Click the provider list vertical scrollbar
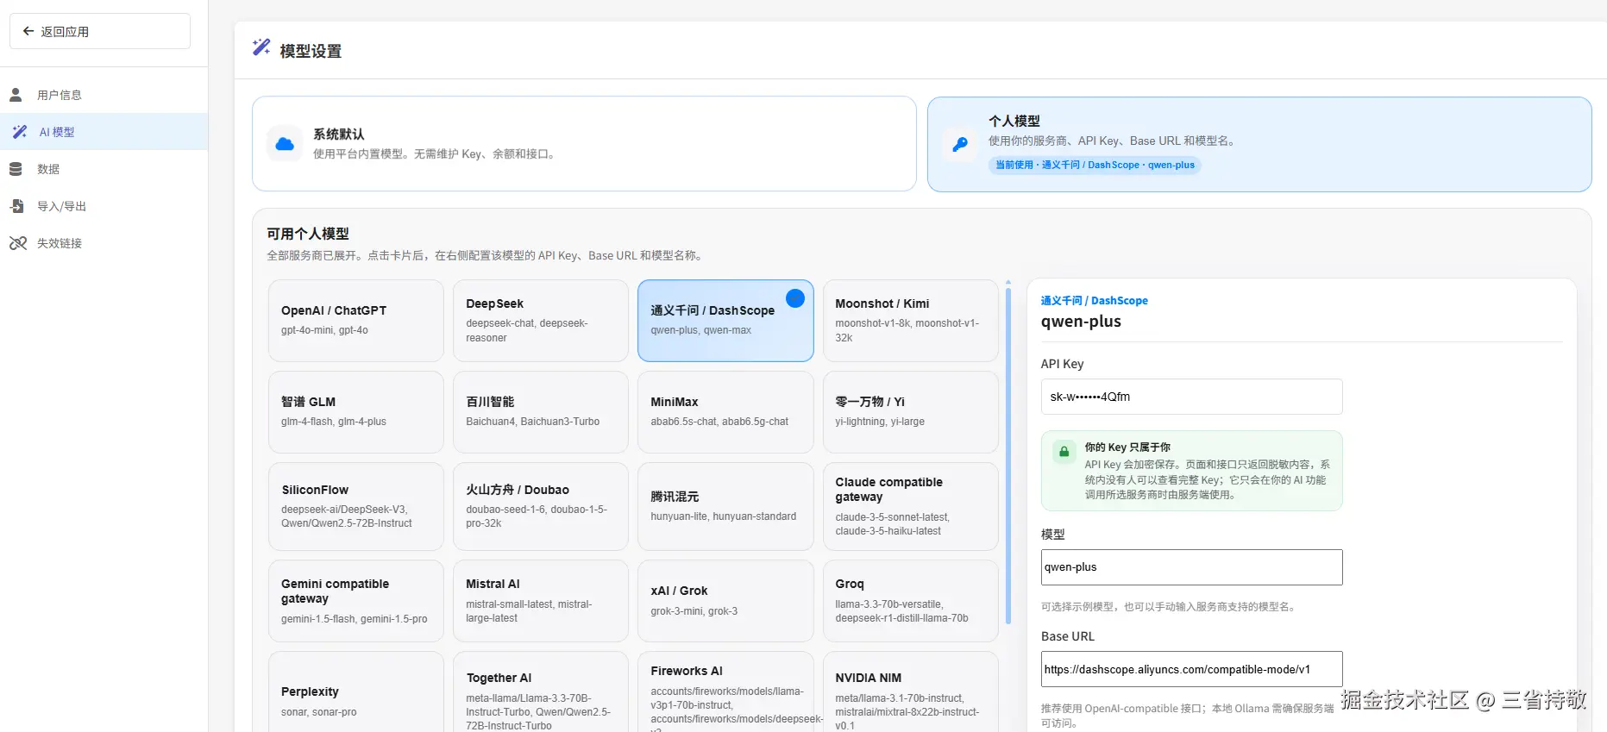This screenshot has width=1607, height=732. click(x=1008, y=454)
